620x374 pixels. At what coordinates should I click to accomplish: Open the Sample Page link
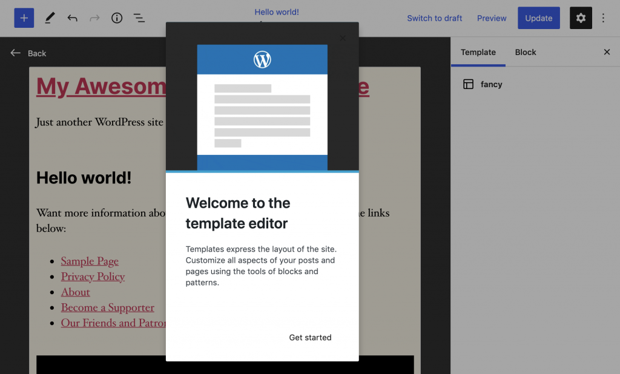coord(90,261)
